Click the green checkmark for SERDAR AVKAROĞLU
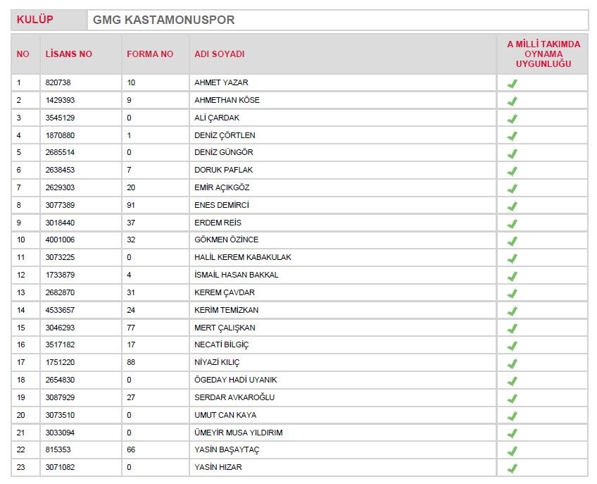This screenshot has height=484, width=597. (512, 398)
